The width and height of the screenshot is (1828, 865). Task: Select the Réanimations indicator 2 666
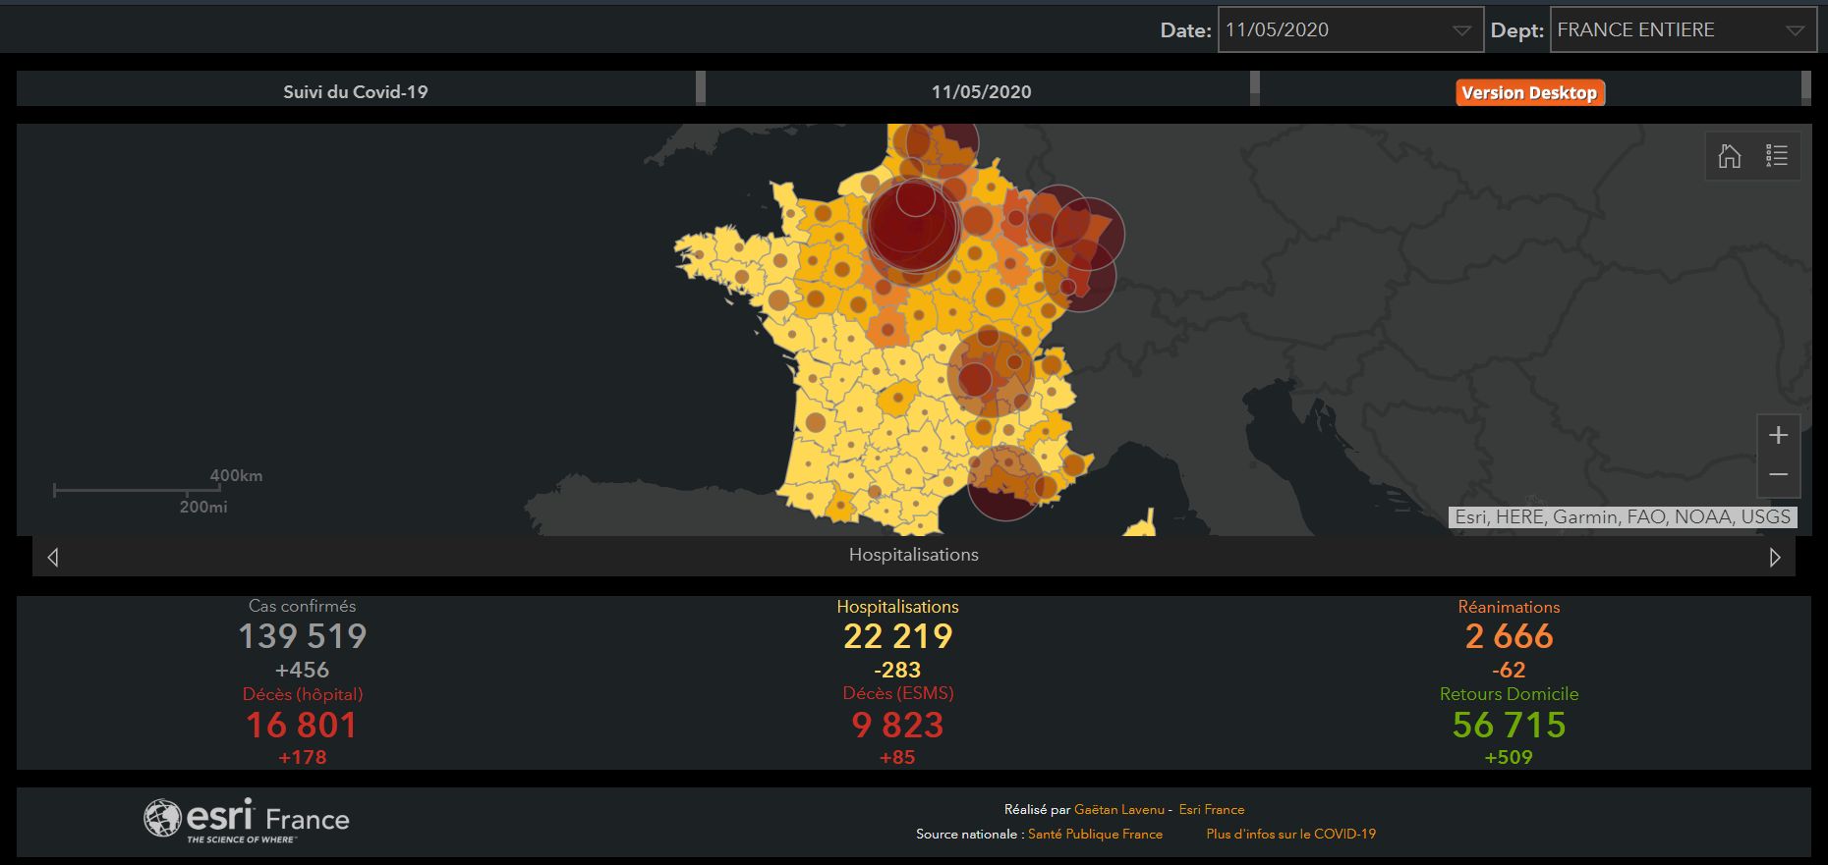[x=1509, y=637]
